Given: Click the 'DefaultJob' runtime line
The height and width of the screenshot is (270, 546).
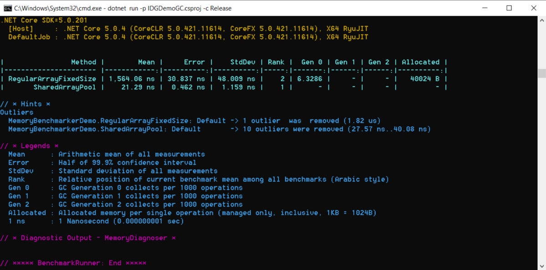Looking at the screenshot, I should tap(188, 37).
